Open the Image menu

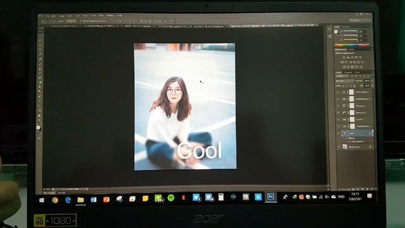pyautogui.click(x=62, y=16)
